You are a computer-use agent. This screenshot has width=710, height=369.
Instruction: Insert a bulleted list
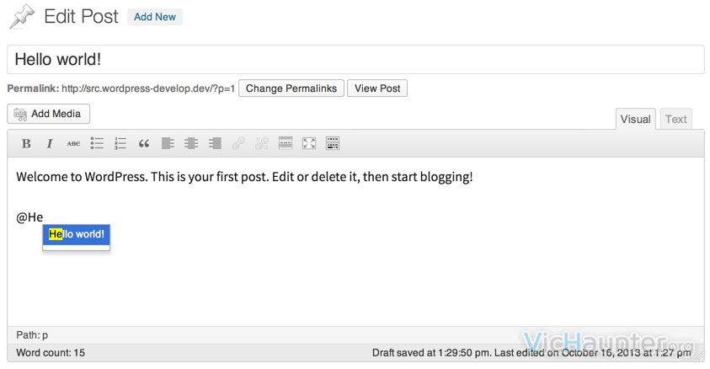tap(97, 143)
